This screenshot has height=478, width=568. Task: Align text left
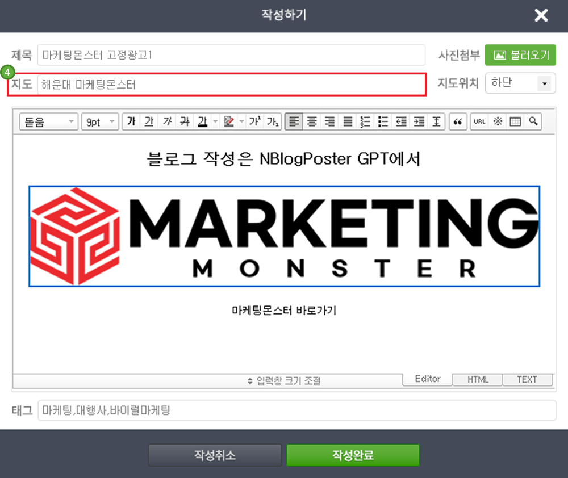pos(294,121)
